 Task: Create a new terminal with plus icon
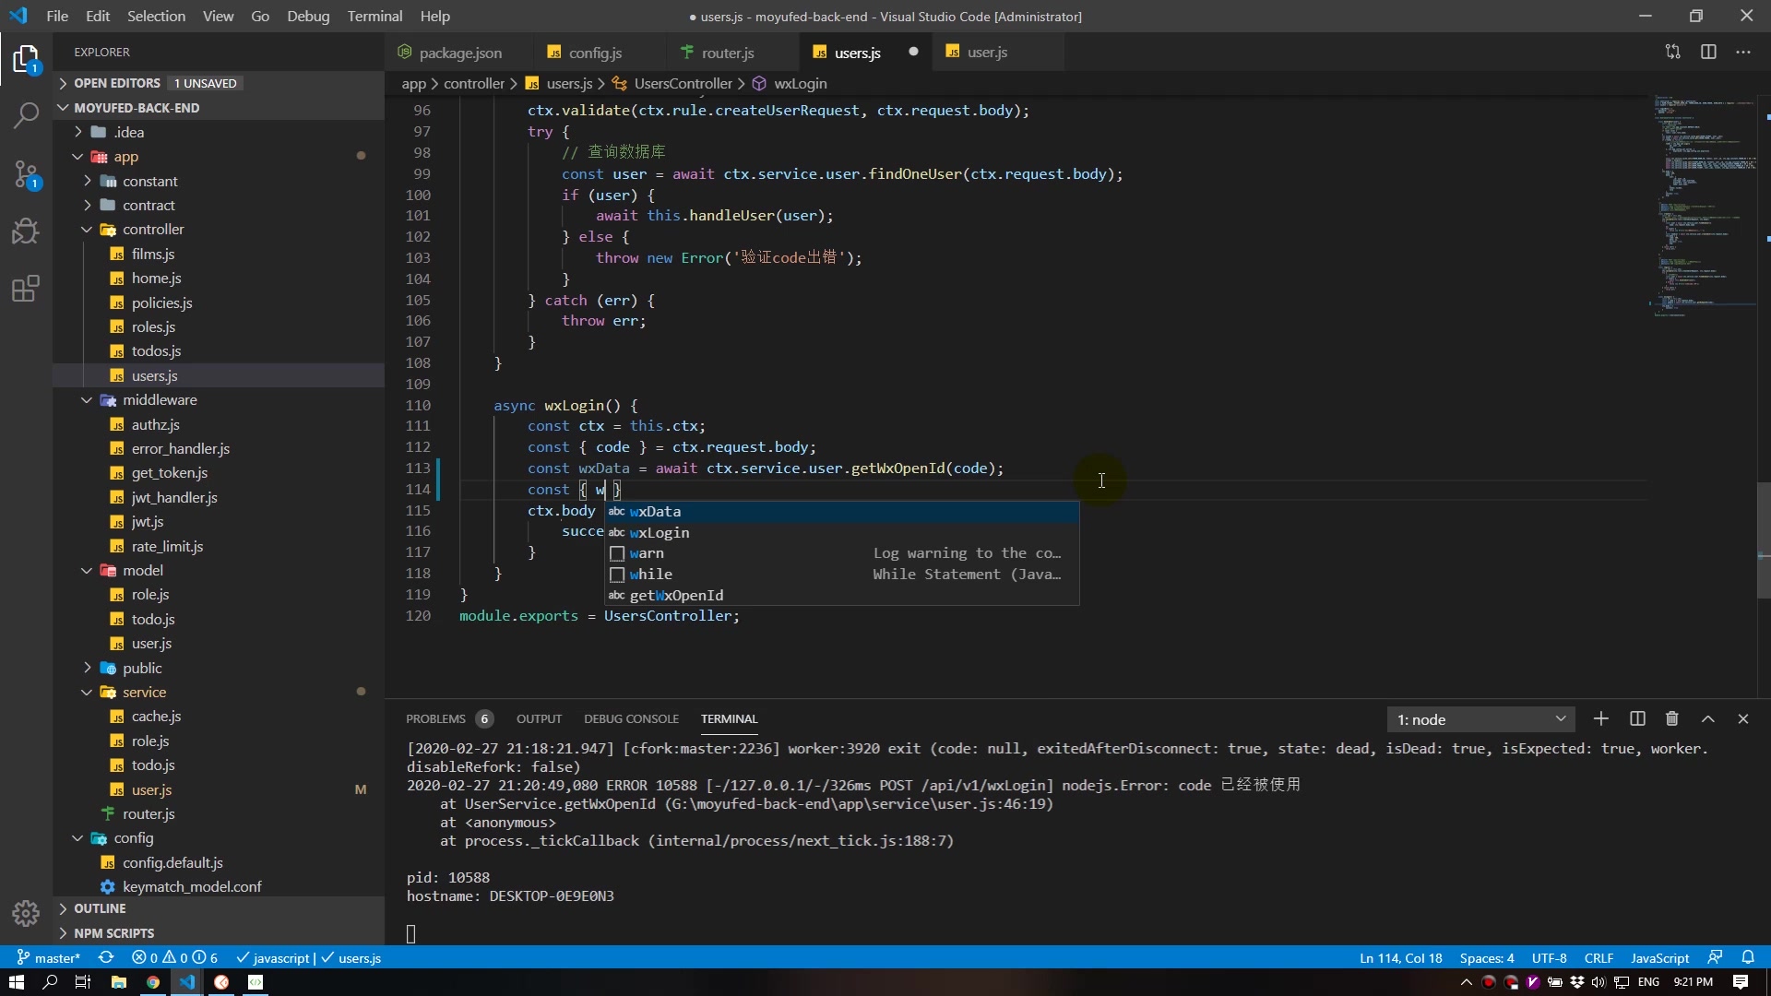pyautogui.click(x=1601, y=719)
